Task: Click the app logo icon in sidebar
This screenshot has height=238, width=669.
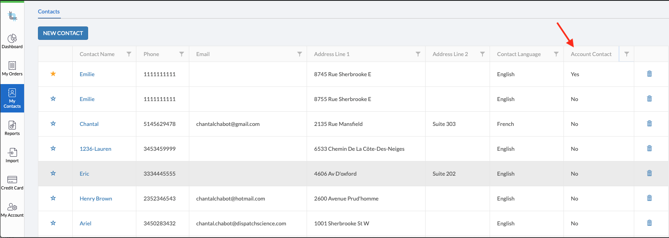Action: click(12, 16)
